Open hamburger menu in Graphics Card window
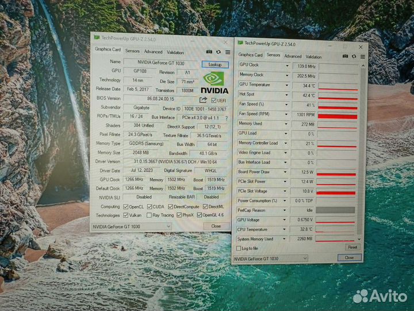Viewport: 414px width, 311px height. point(228,52)
